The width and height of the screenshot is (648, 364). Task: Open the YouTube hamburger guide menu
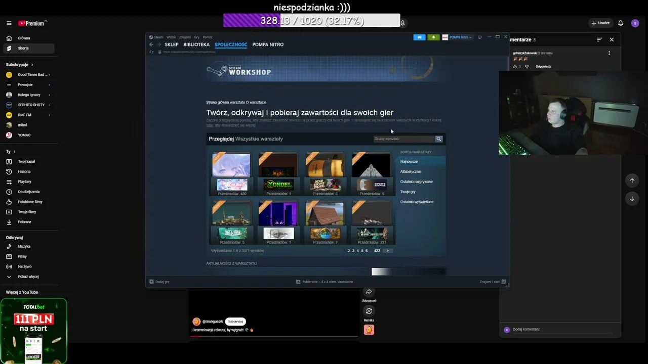tap(9, 23)
